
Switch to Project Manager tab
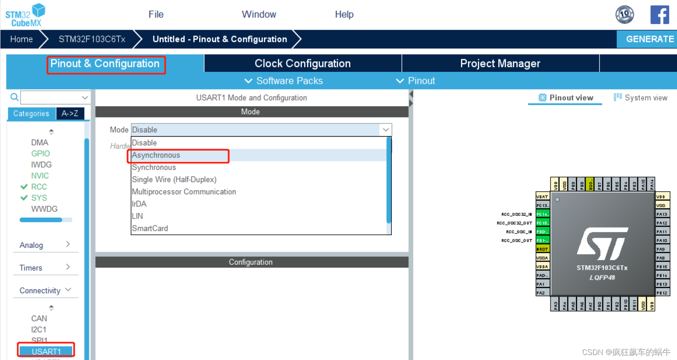pos(500,63)
